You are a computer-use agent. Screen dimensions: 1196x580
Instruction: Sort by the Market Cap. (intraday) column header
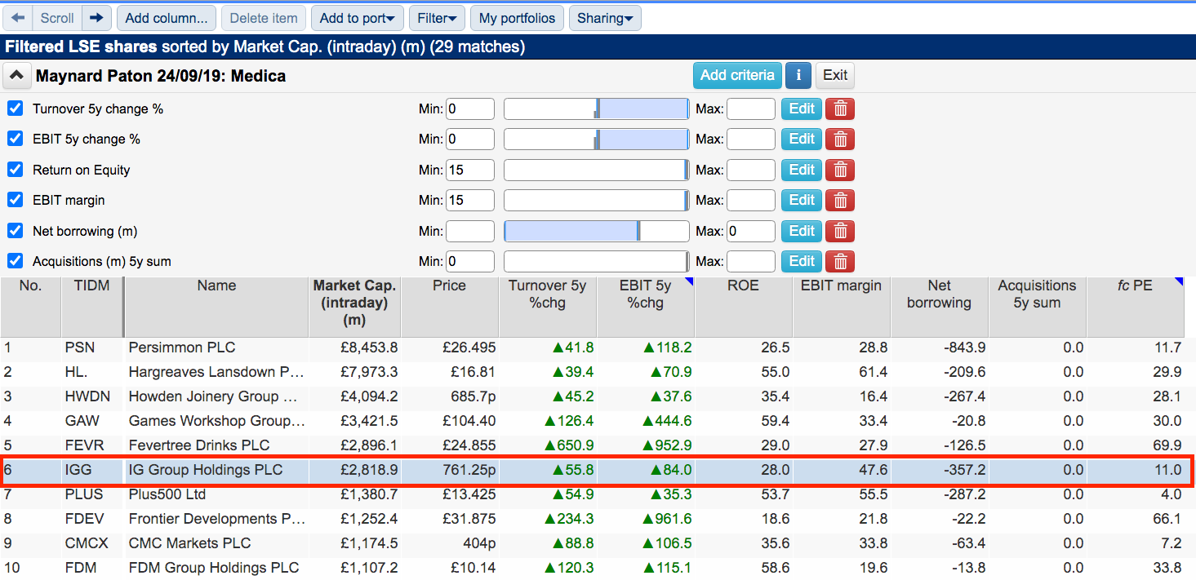[354, 306]
